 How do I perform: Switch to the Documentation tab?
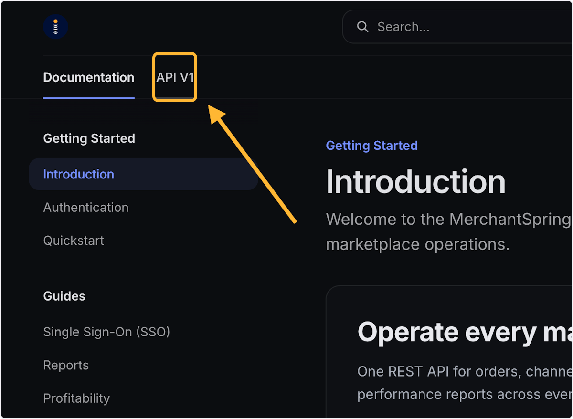[x=89, y=77]
